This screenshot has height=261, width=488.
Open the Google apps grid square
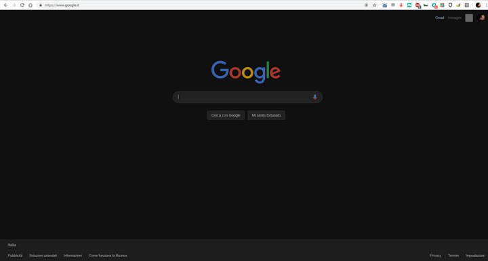pyautogui.click(x=469, y=18)
